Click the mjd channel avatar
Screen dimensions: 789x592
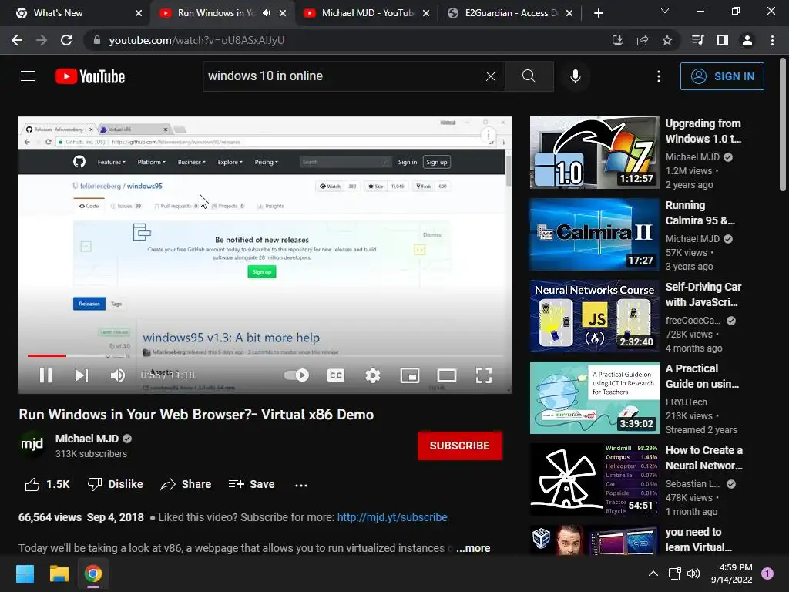[32, 444]
